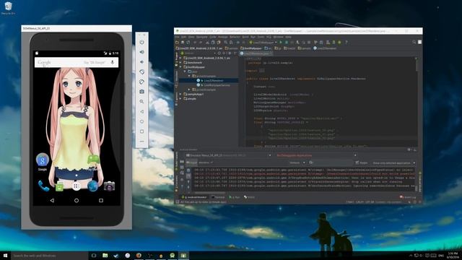Viewport: 462px width, 260px height.
Task: Open the Browser globe app in emulator dock
Action: tap(93, 186)
